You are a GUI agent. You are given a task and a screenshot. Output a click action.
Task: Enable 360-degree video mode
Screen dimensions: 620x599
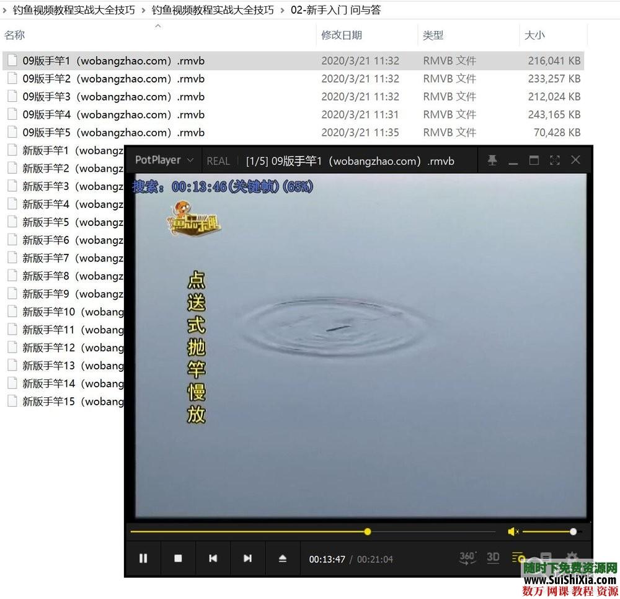[467, 557]
